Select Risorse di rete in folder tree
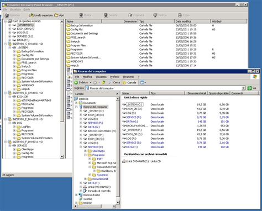 tap(91, 195)
